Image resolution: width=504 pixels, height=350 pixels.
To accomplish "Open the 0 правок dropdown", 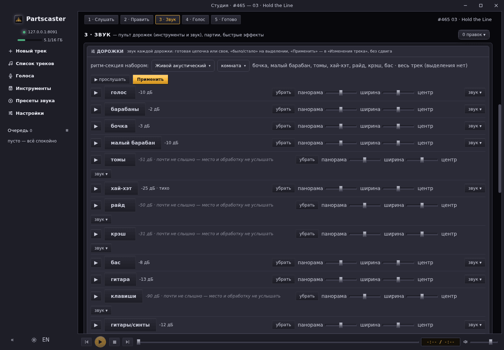I will pyautogui.click(x=474, y=35).
